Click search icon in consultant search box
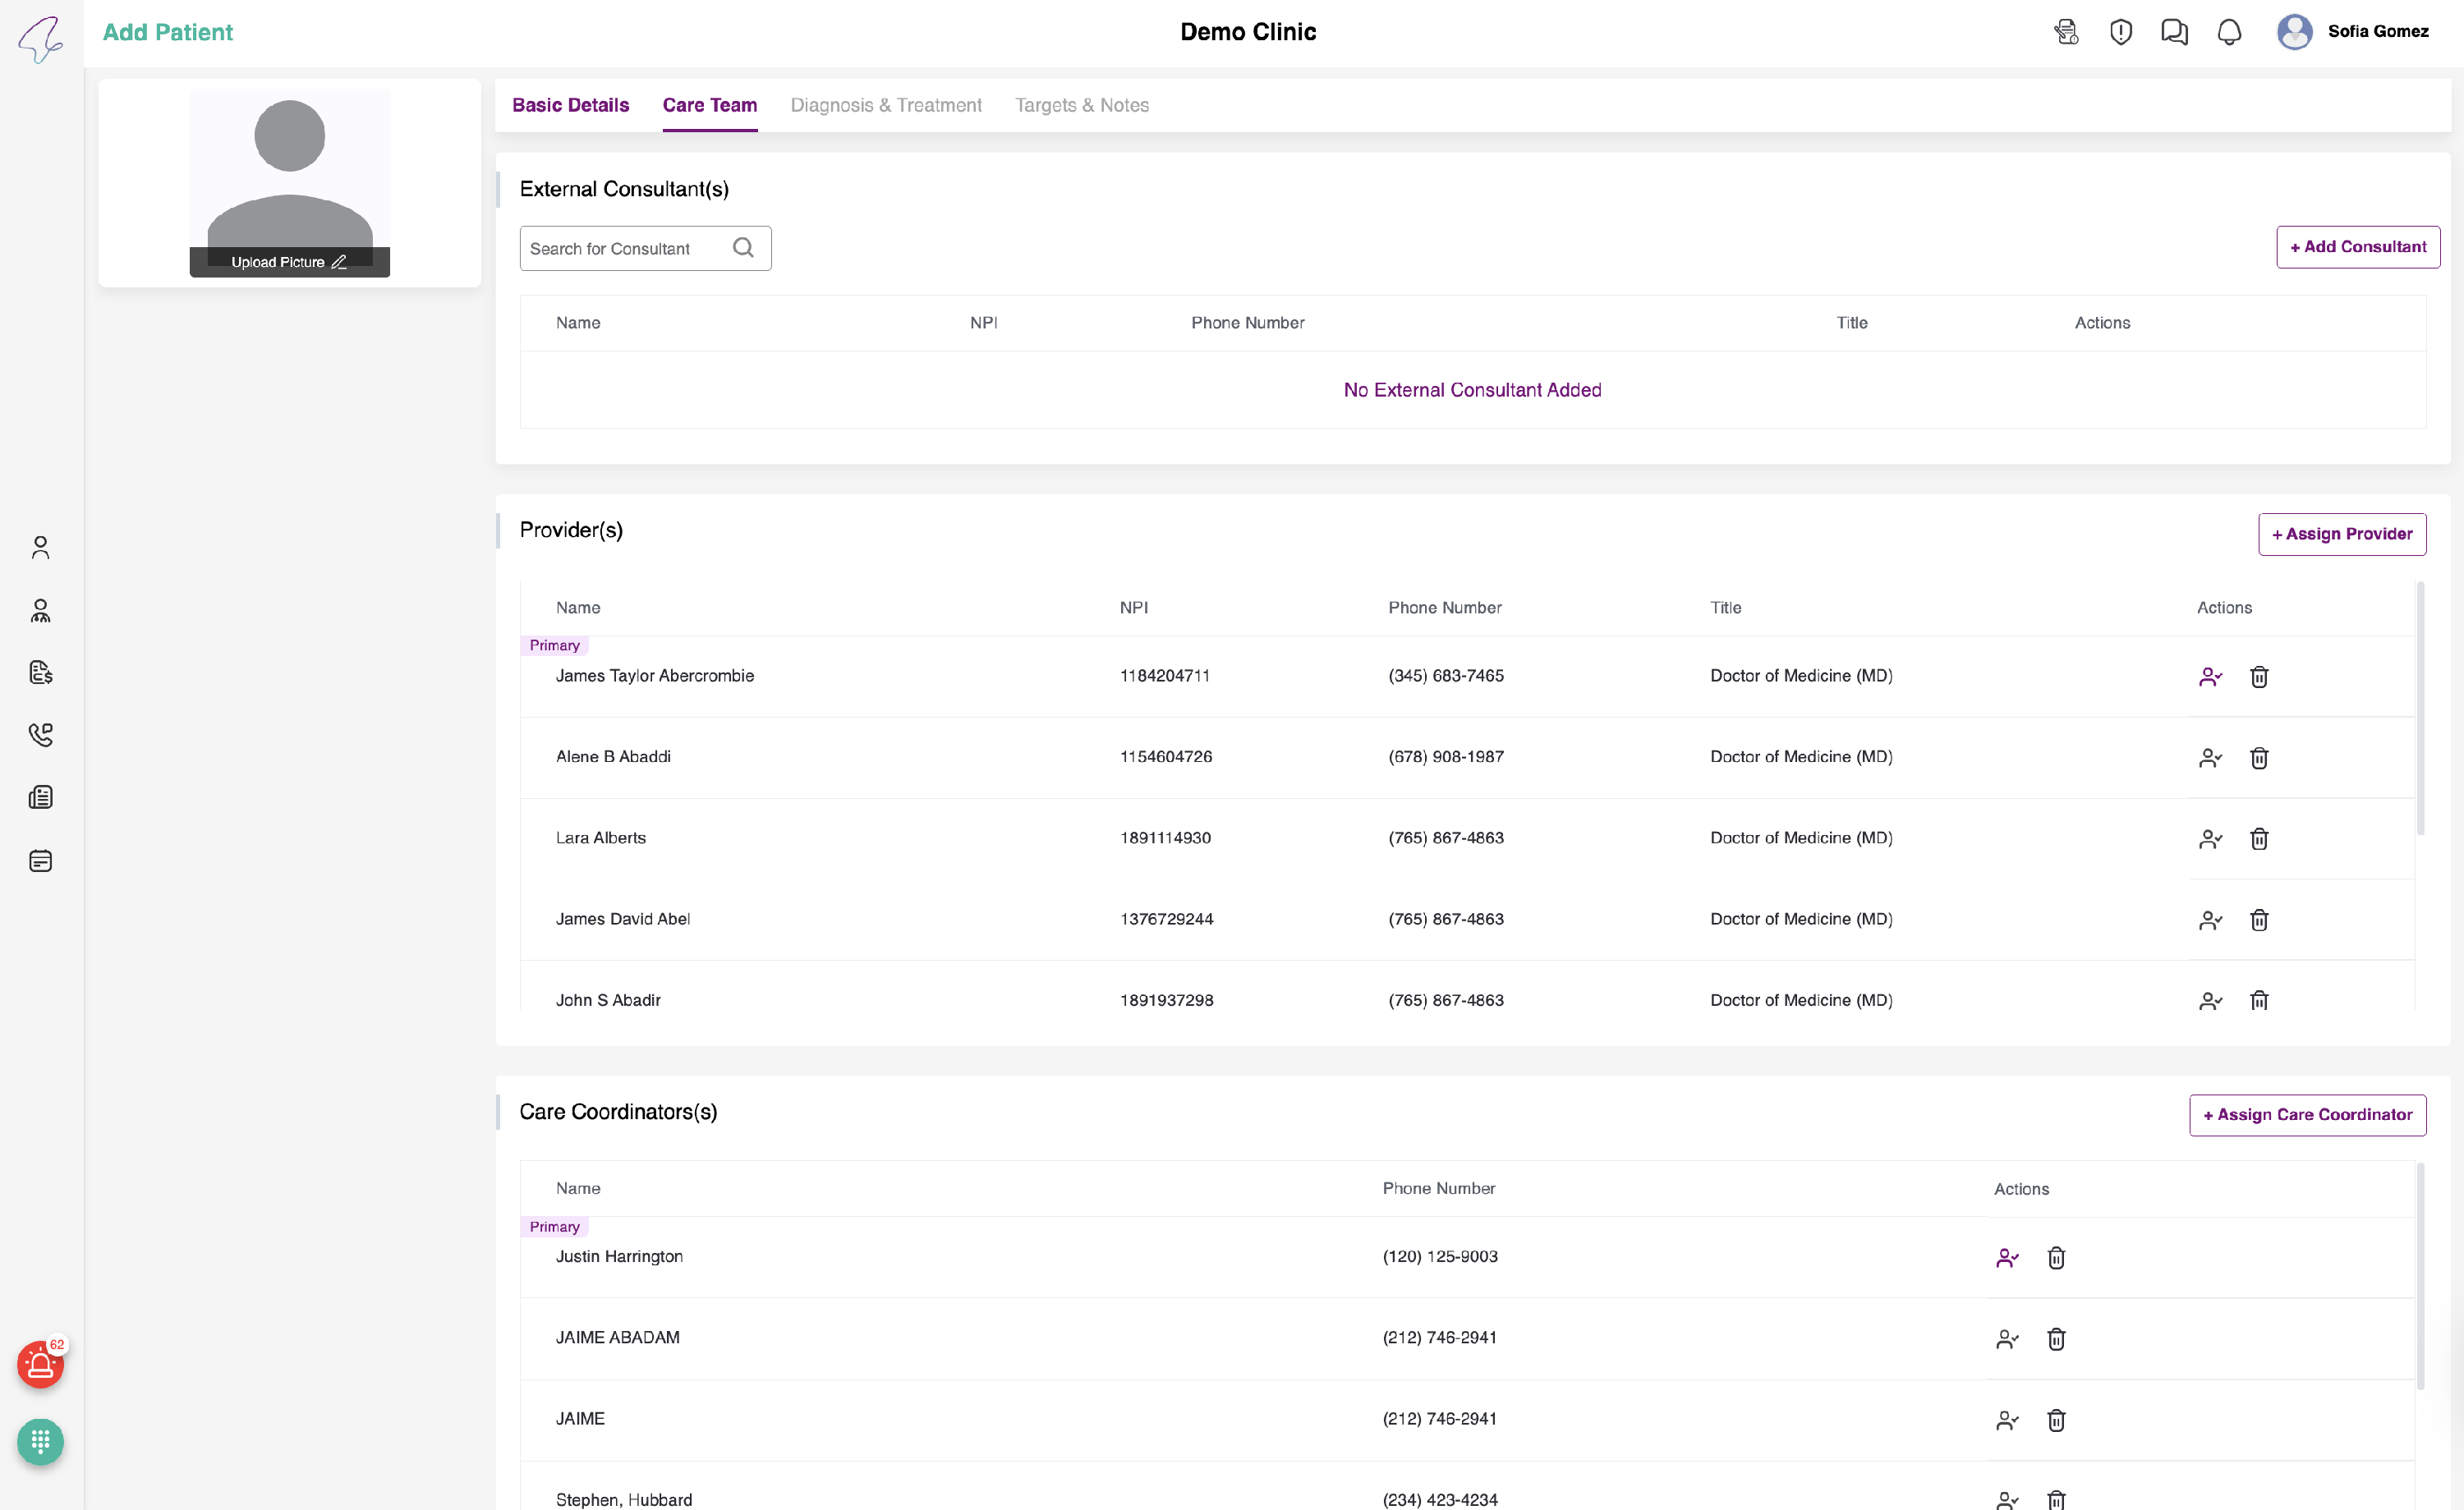 pyautogui.click(x=743, y=248)
